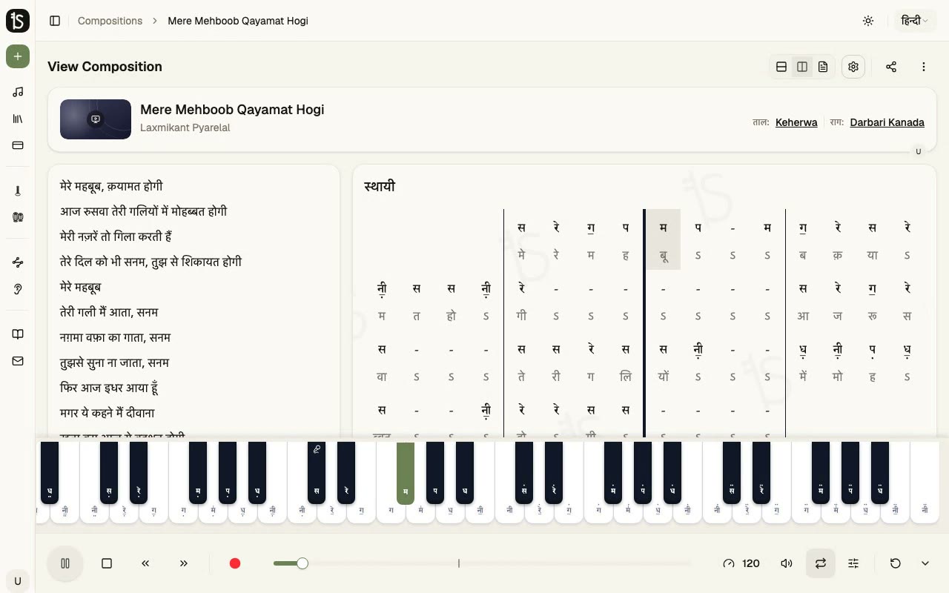Rewind with the double-left arrows
Viewport: 949px width, 593px height.
(x=145, y=563)
